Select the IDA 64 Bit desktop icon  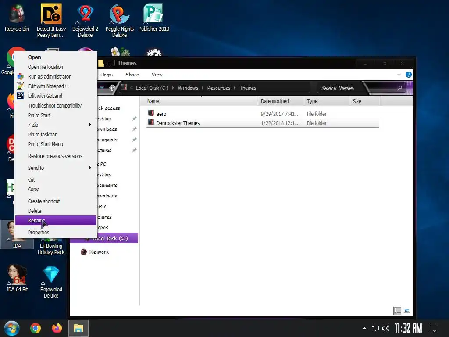[x=17, y=278]
